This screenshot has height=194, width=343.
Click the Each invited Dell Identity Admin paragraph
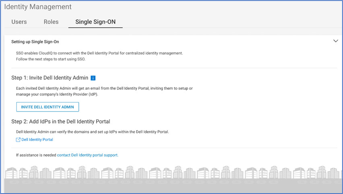click(104, 91)
